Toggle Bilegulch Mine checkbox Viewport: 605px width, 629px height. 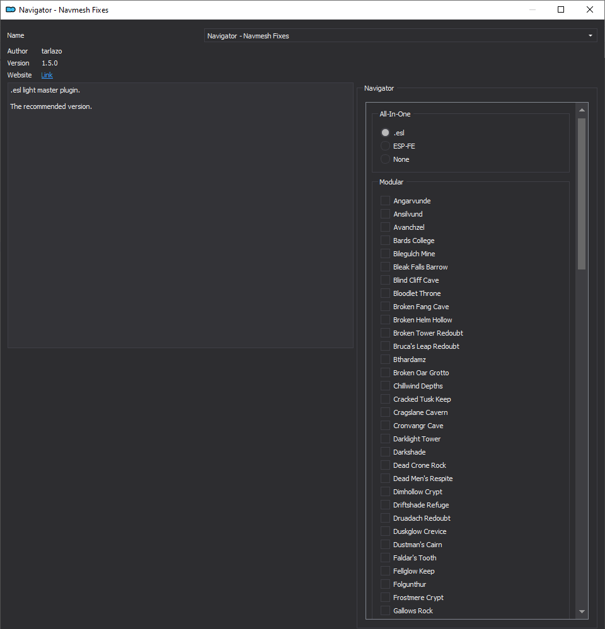tap(385, 254)
